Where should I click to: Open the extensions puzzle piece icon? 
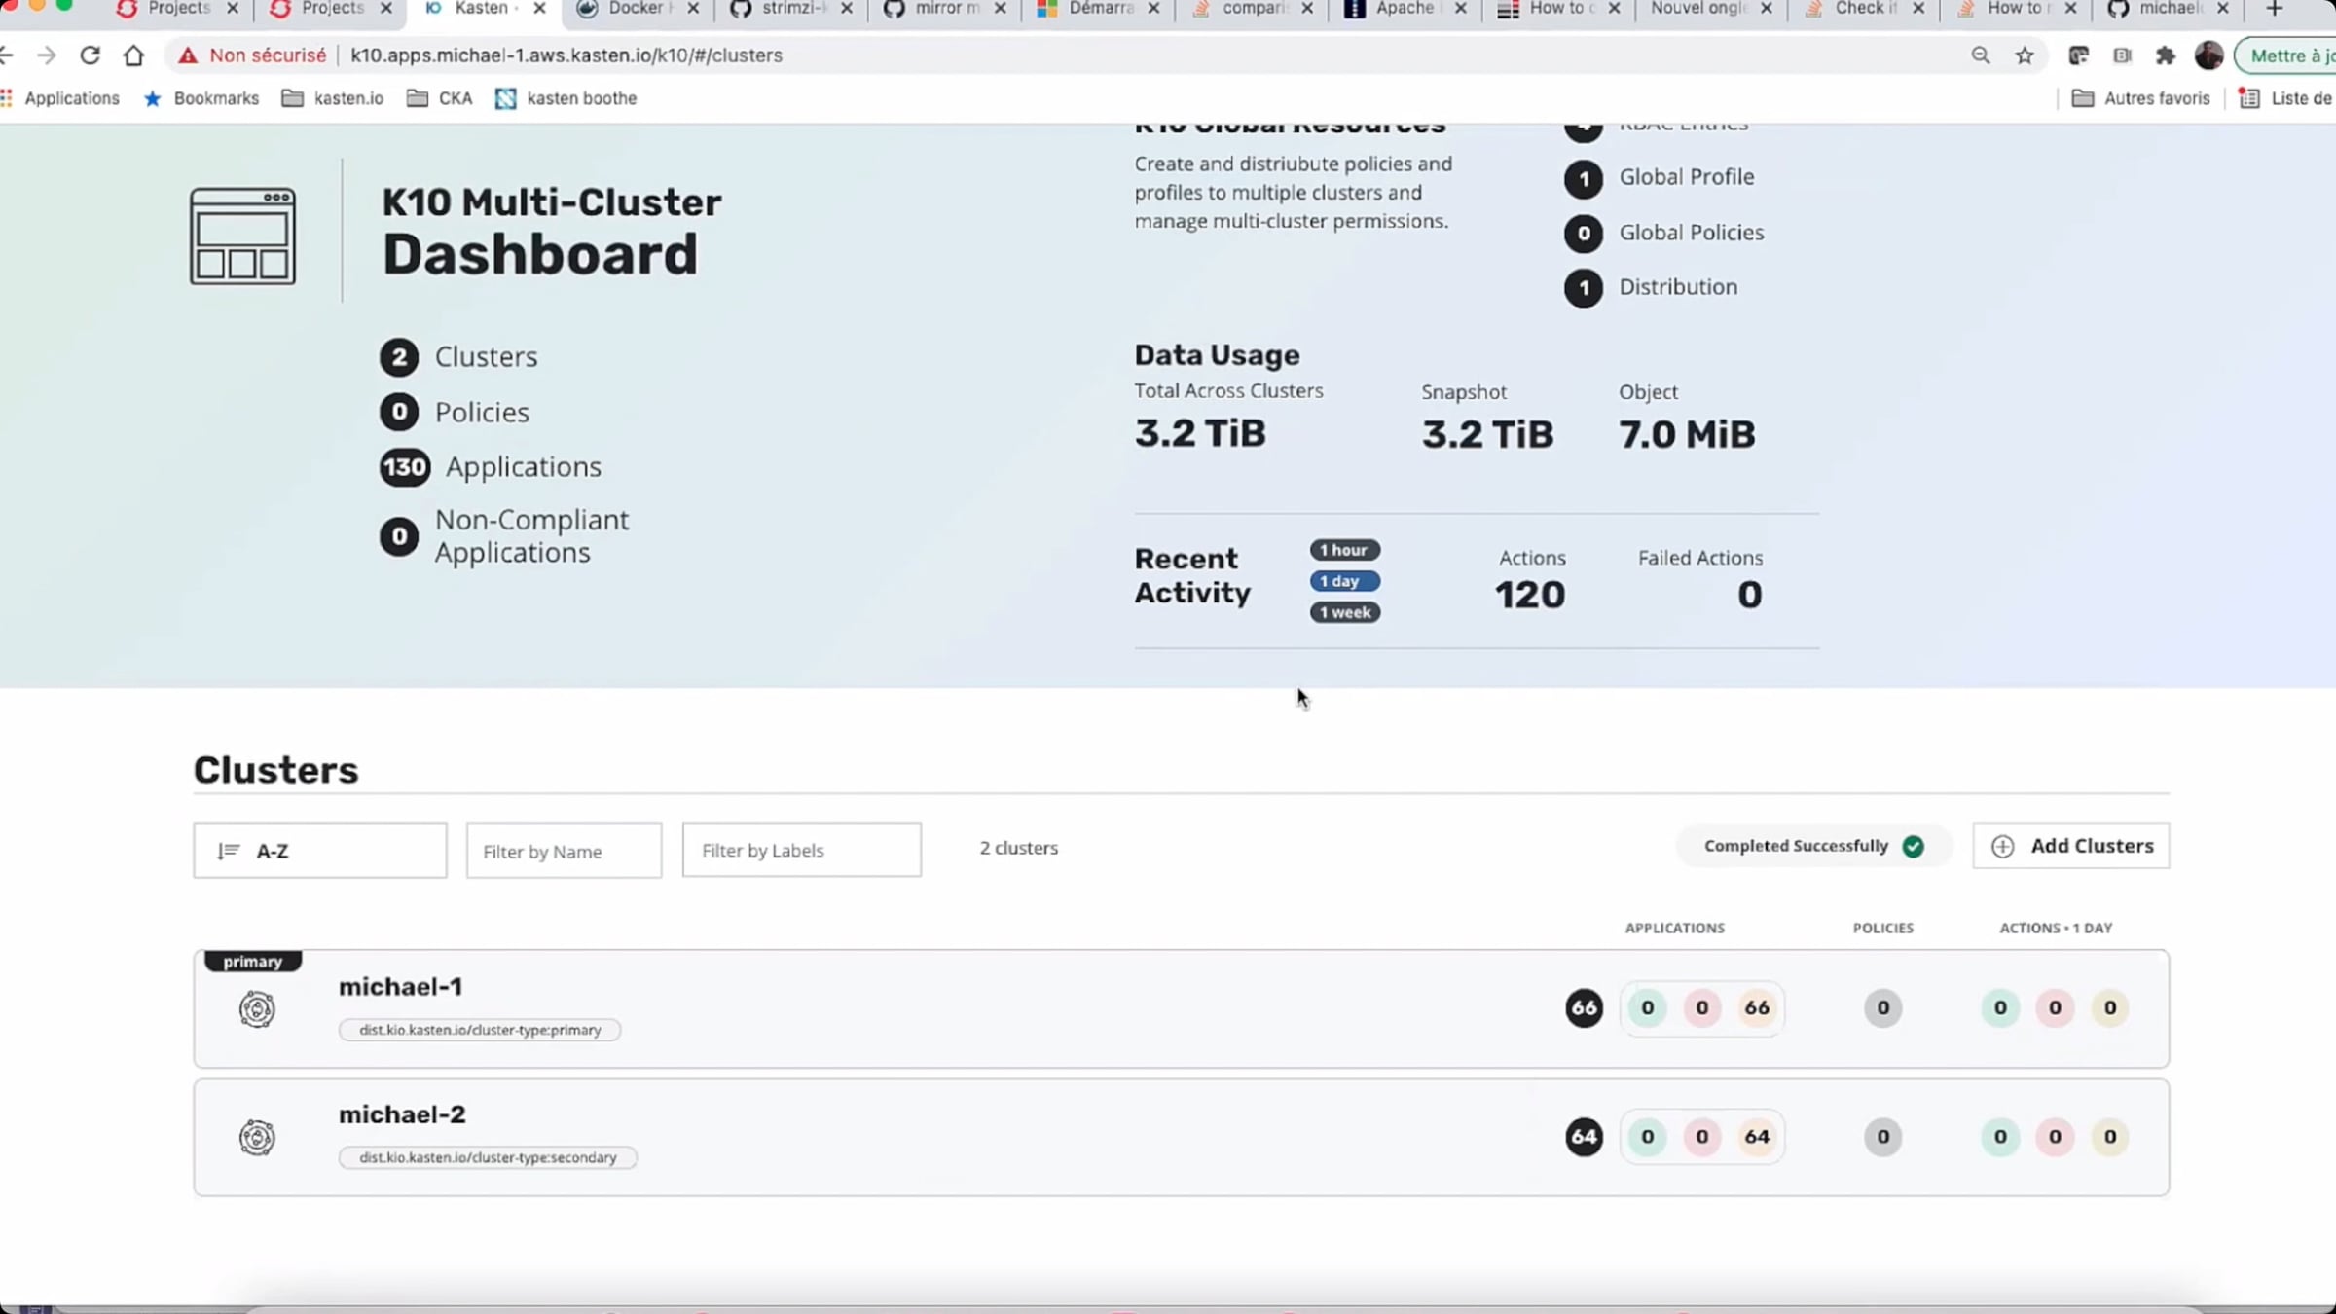click(2165, 55)
